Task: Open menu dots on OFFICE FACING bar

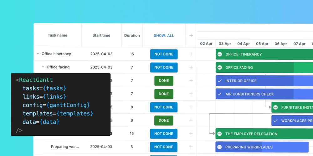Action: [220, 67]
